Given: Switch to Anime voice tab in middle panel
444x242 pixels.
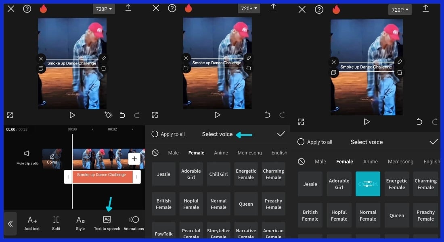Looking at the screenshot, I should click(x=221, y=153).
